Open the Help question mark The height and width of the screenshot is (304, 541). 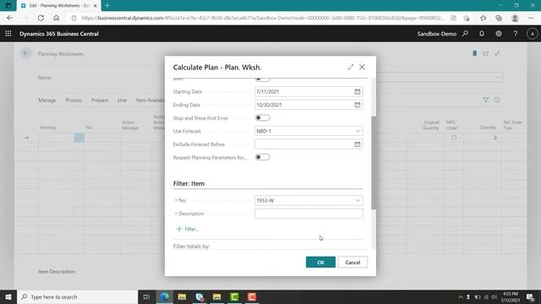pyautogui.click(x=516, y=34)
